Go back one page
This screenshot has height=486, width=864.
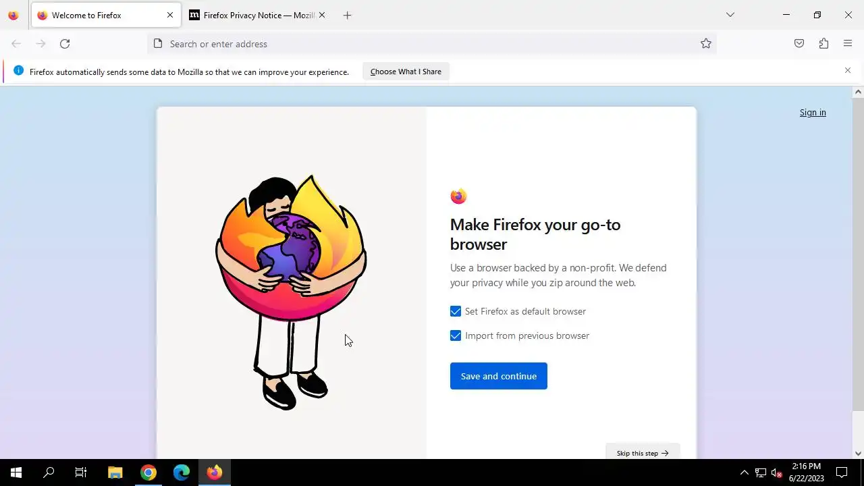[16, 44]
